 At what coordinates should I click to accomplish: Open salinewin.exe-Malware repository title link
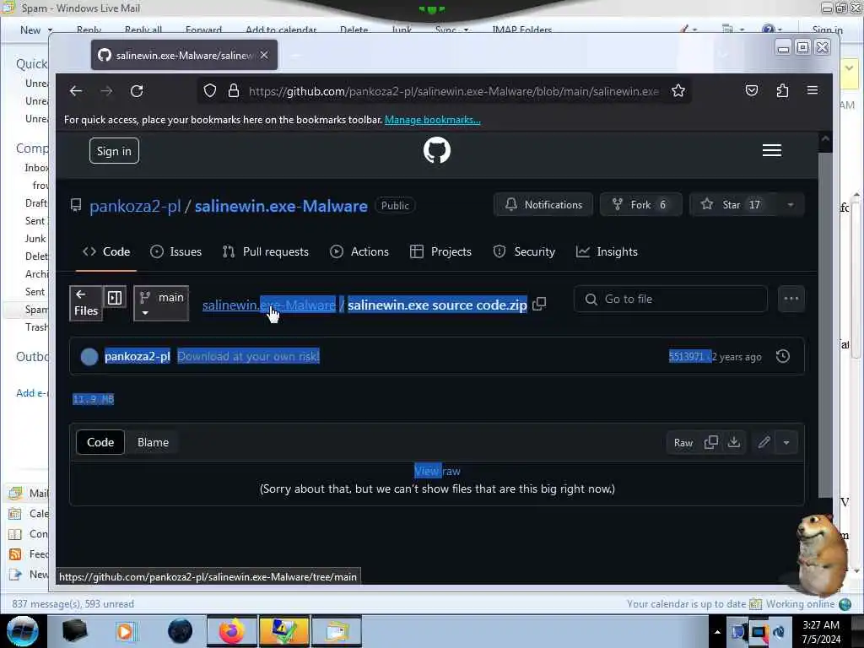click(x=281, y=206)
